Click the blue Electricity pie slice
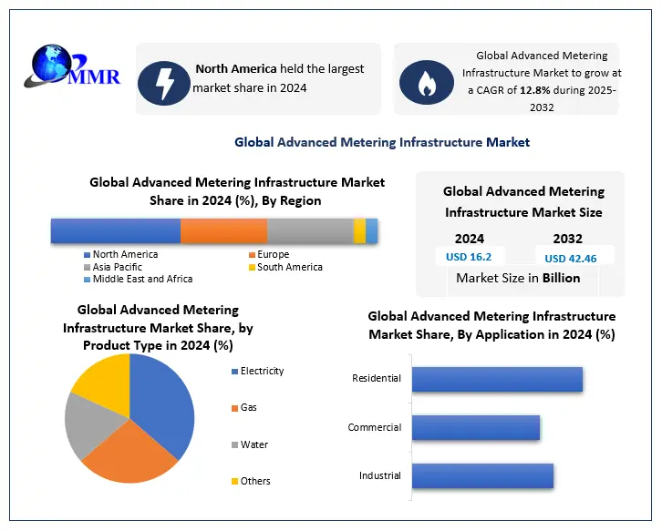The width and height of the screenshot is (662, 531). 162,401
